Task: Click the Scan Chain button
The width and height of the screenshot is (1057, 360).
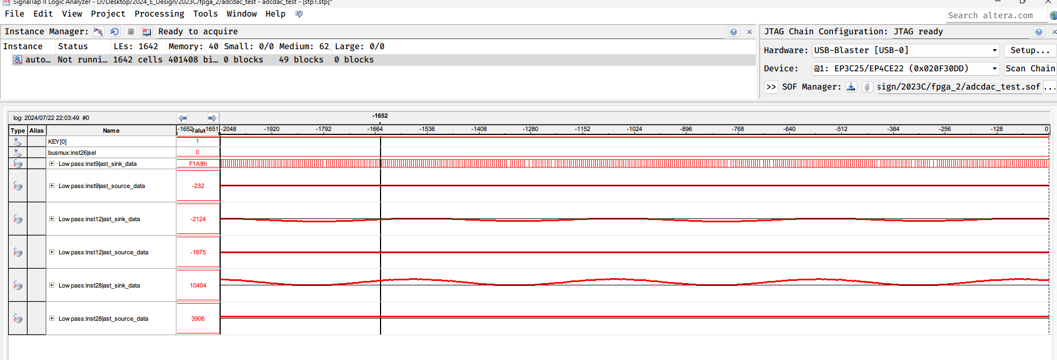Action: click(1030, 69)
